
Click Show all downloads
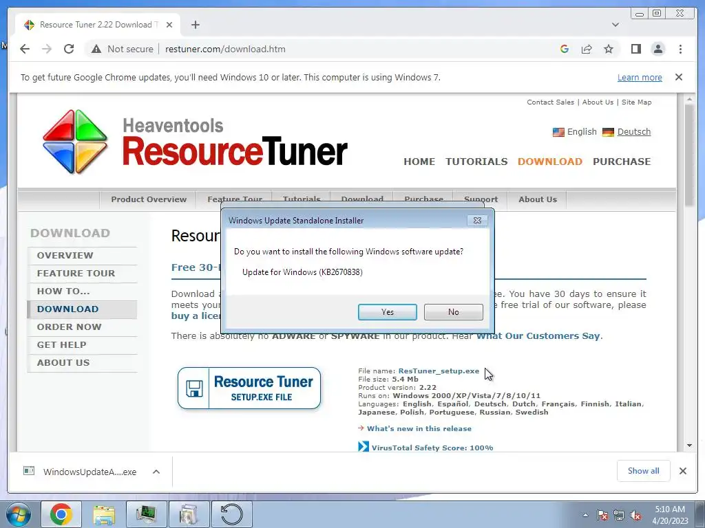click(644, 470)
